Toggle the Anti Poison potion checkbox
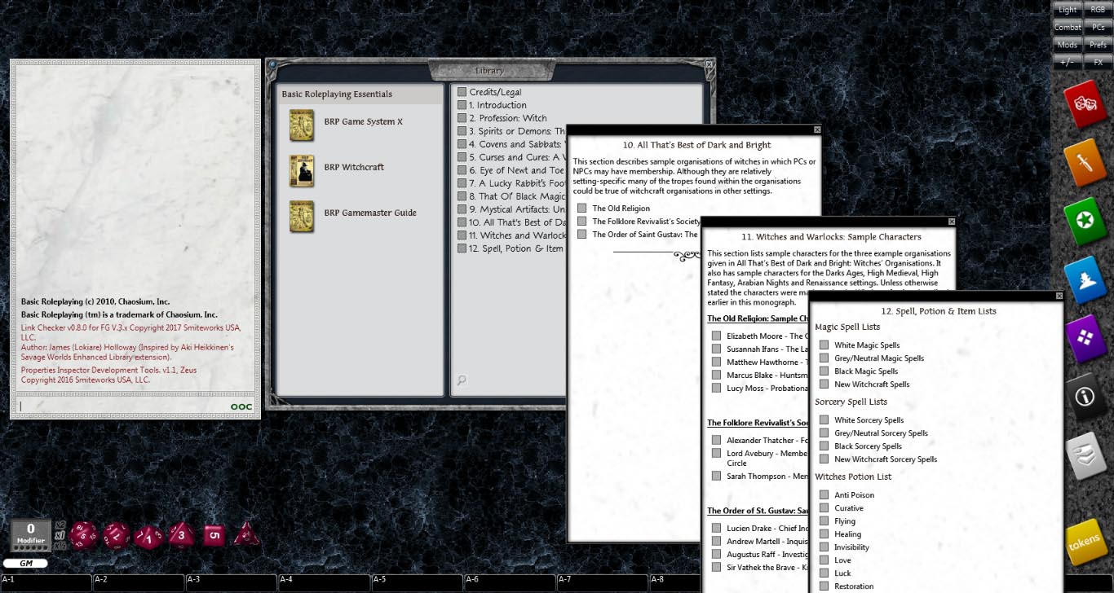 pyautogui.click(x=824, y=494)
